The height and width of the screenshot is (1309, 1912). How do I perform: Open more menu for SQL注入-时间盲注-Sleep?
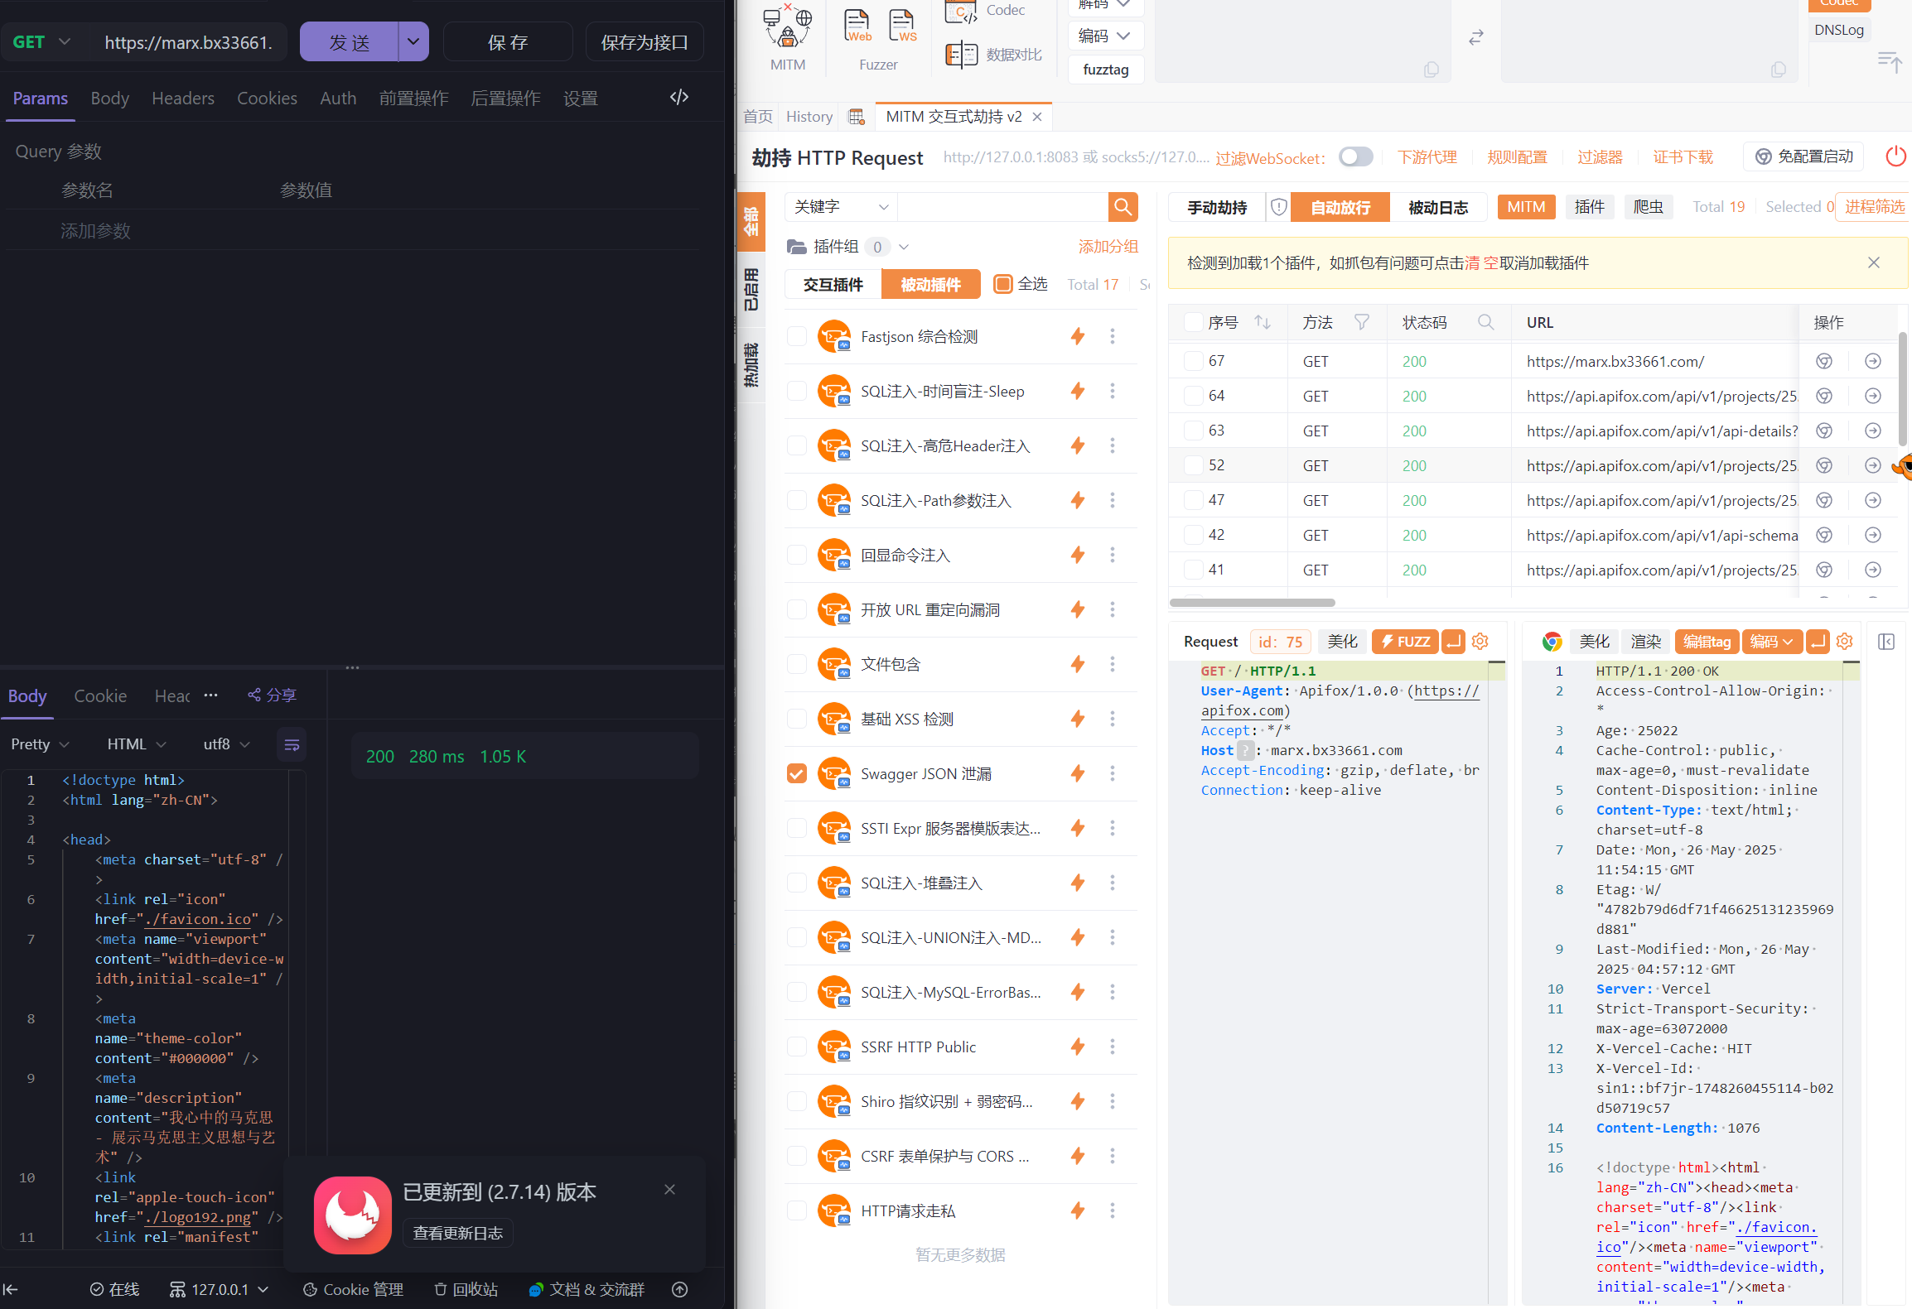(x=1113, y=391)
